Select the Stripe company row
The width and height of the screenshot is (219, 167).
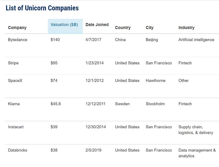14,63
